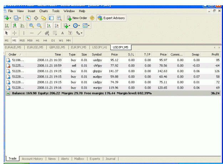Select the trendline tool
Screen dimensions: 223x164
(x=39, y=33)
